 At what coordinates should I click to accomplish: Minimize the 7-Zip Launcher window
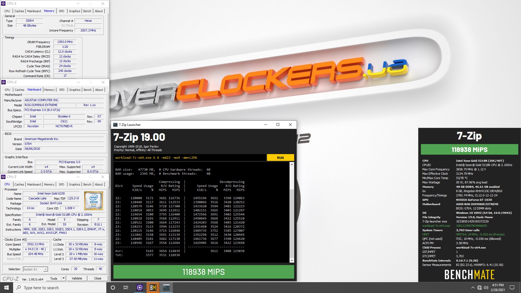pyautogui.click(x=265, y=125)
